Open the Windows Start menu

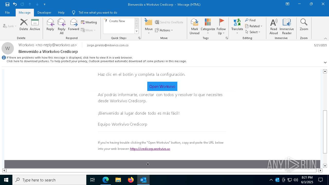point(6,180)
